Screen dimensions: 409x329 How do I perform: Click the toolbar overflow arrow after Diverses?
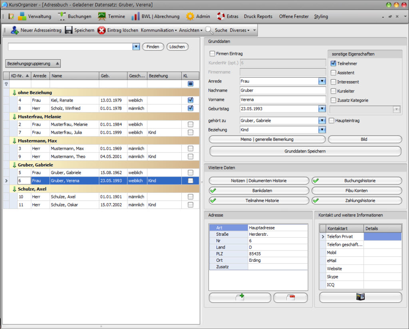coord(254,30)
